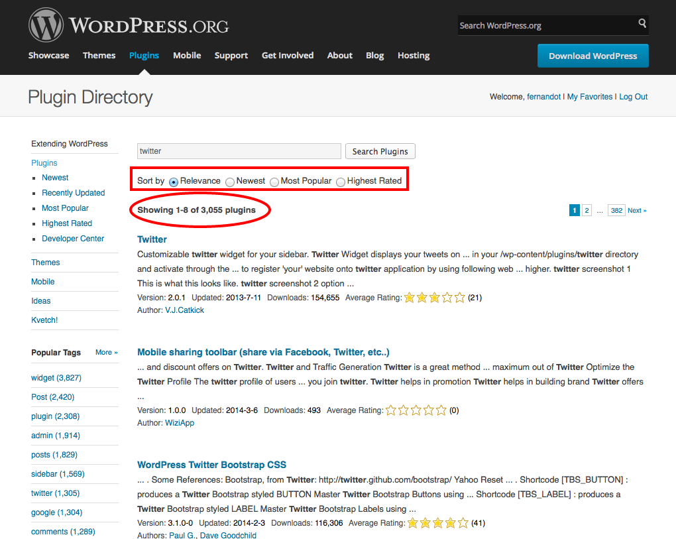Screen dimensions: 676x539
Task: Click the search magnifier icon
Action: click(x=642, y=23)
